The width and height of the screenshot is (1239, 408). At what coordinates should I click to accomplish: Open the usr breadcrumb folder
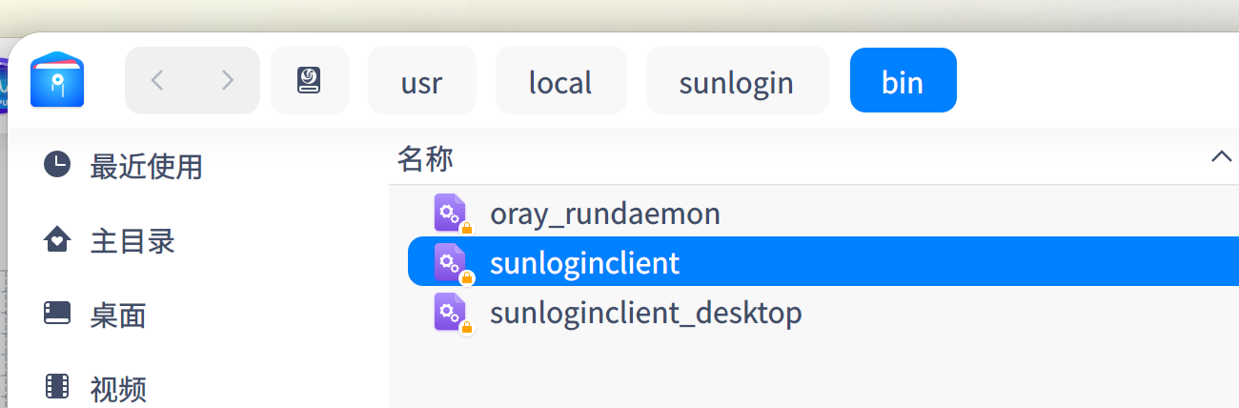click(421, 82)
